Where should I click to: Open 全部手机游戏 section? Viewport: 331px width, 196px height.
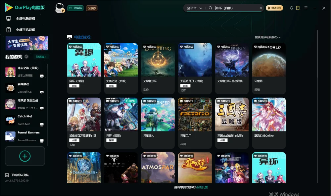[x=21, y=30]
